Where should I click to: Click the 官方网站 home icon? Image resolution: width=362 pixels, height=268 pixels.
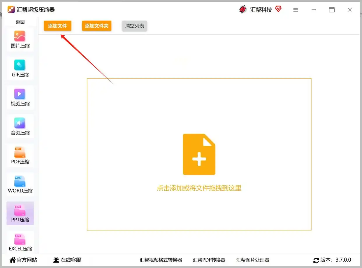pos(13,260)
